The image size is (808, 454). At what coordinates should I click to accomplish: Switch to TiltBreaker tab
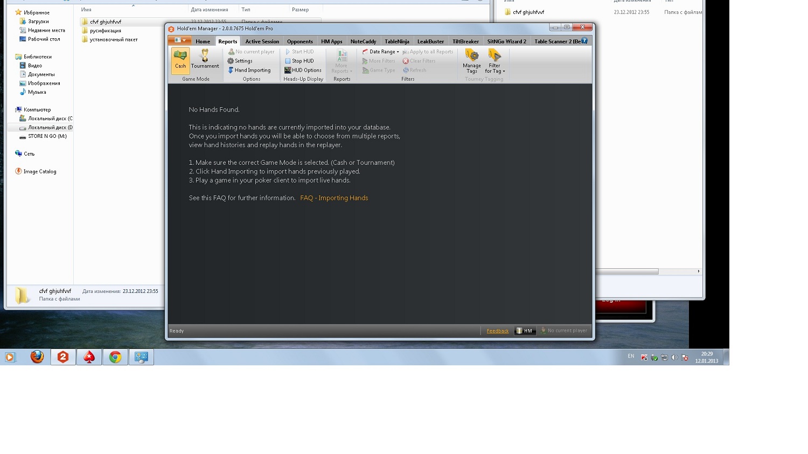pyautogui.click(x=466, y=41)
